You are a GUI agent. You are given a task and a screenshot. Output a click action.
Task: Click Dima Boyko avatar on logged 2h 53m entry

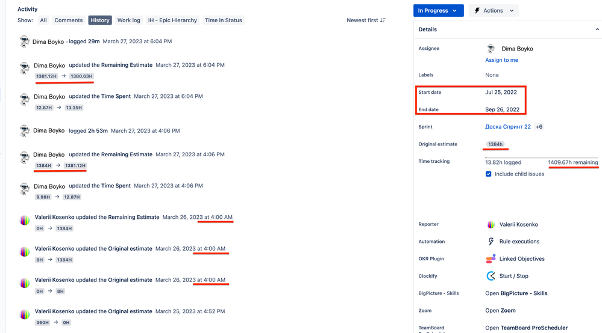25,131
